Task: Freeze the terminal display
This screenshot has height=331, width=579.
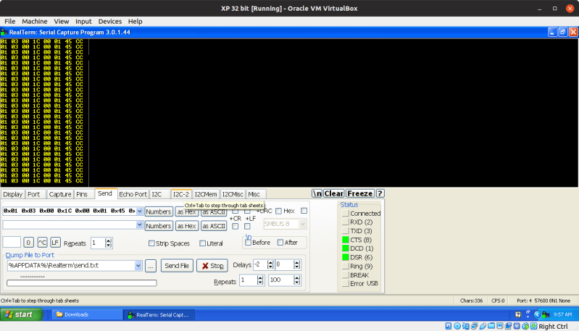Action: pos(360,193)
